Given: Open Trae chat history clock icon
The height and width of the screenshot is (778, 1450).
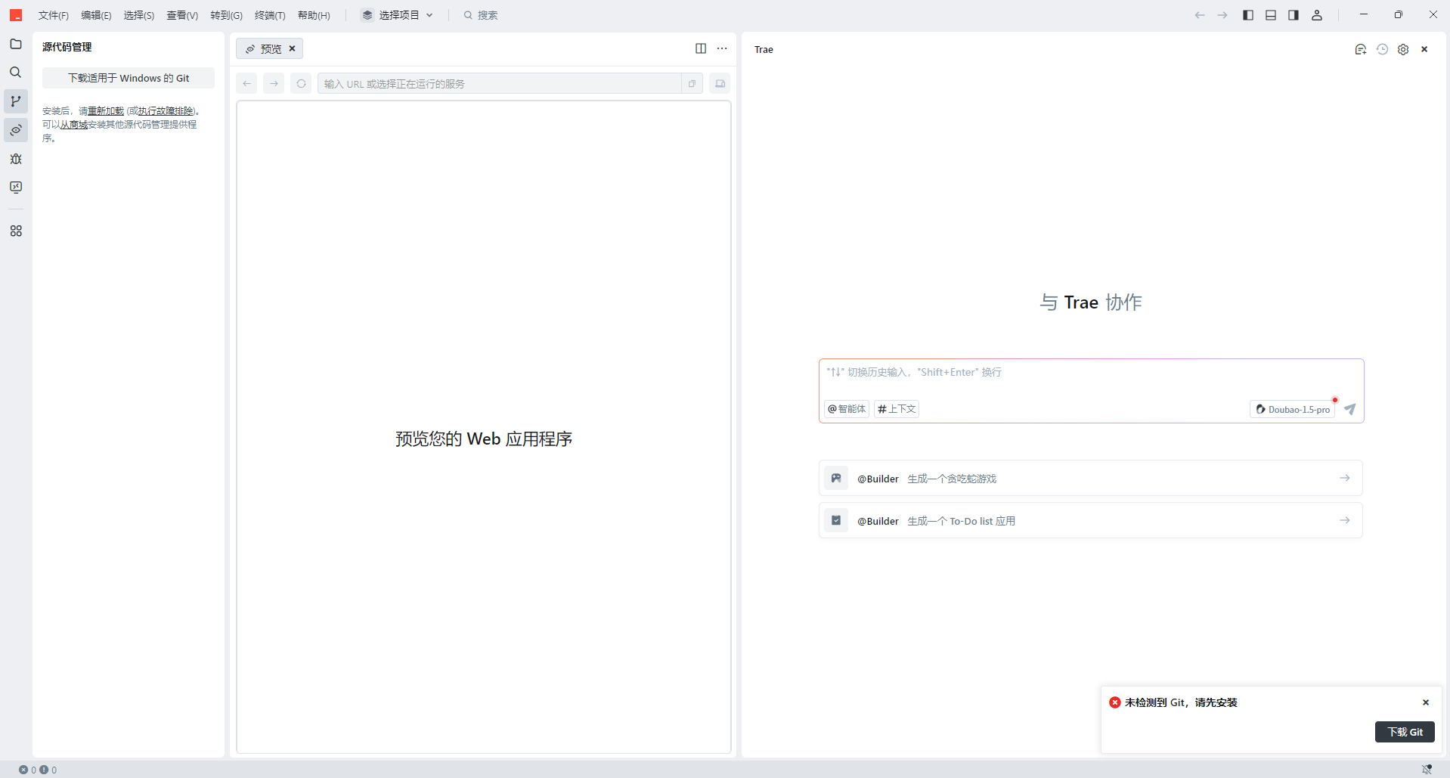Looking at the screenshot, I should pos(1382,49).
